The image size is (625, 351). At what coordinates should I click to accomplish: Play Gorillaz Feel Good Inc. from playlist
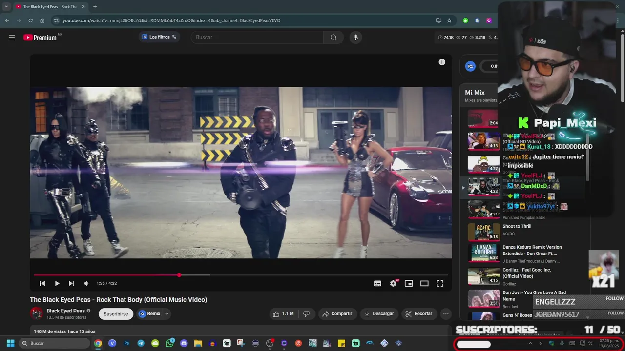pyautogui.click(x=527, y=273)
